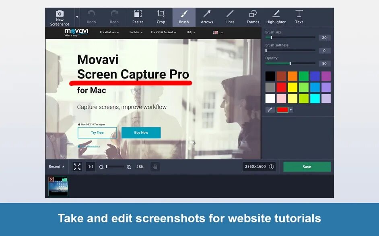Pick a color with the eyedropper

(270, 110)
